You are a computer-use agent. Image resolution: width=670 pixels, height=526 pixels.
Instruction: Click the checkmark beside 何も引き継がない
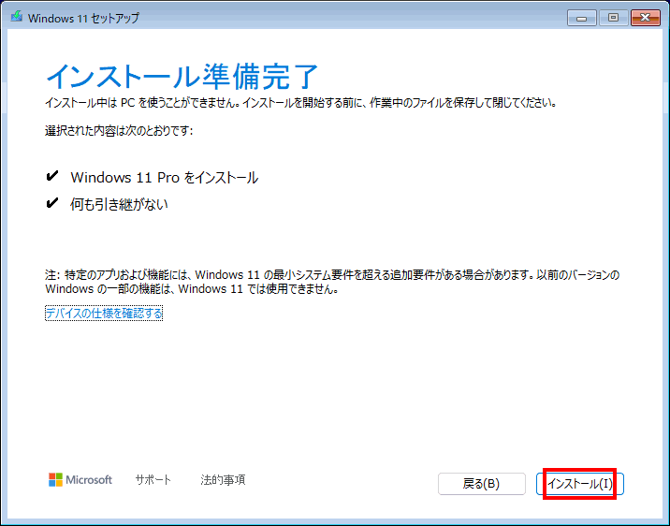point(52,203)
